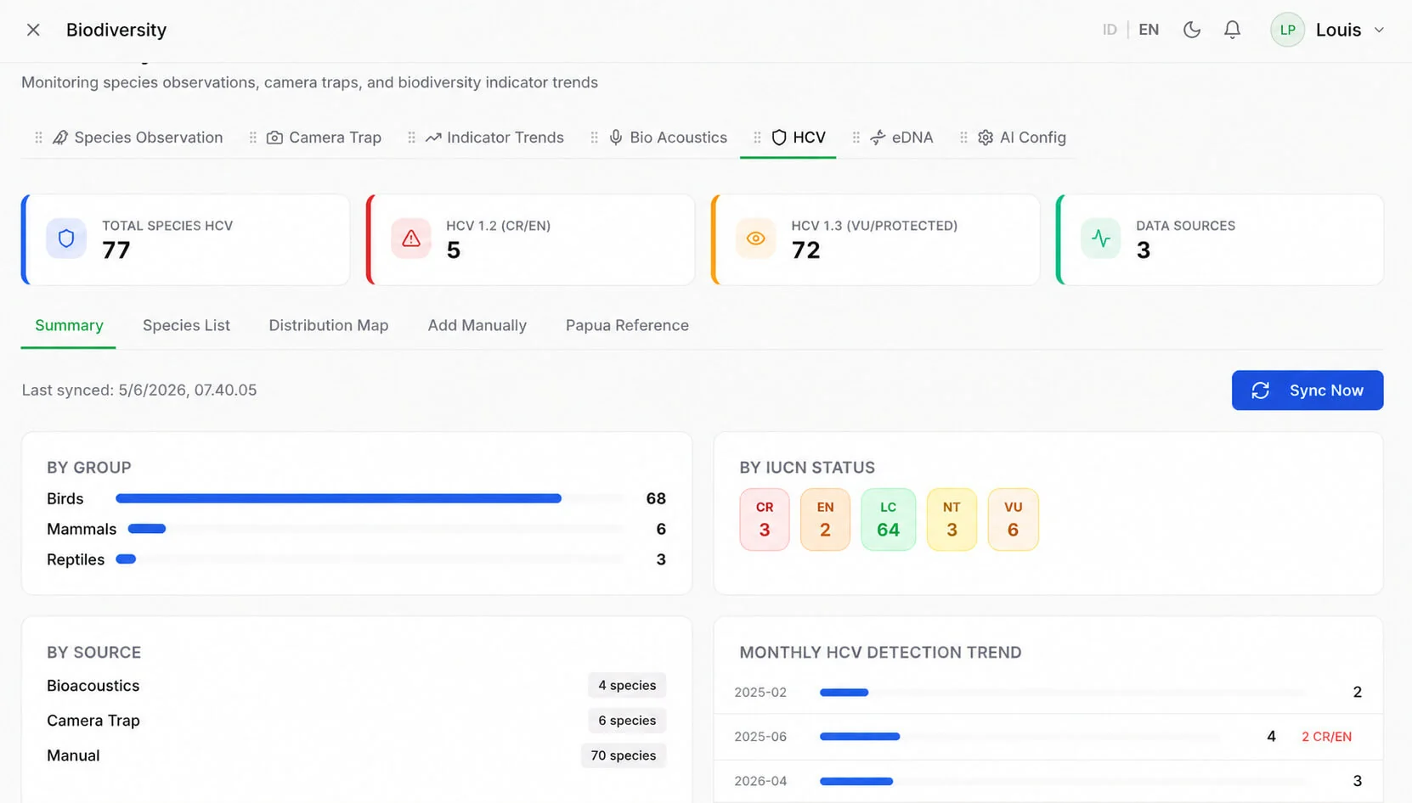
Task: Switch language to EN
Action: coord(1149,30)
